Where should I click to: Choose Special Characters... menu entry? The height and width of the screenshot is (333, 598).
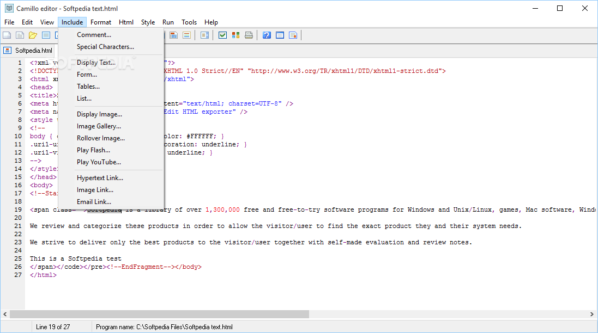[x=111, y=47]
